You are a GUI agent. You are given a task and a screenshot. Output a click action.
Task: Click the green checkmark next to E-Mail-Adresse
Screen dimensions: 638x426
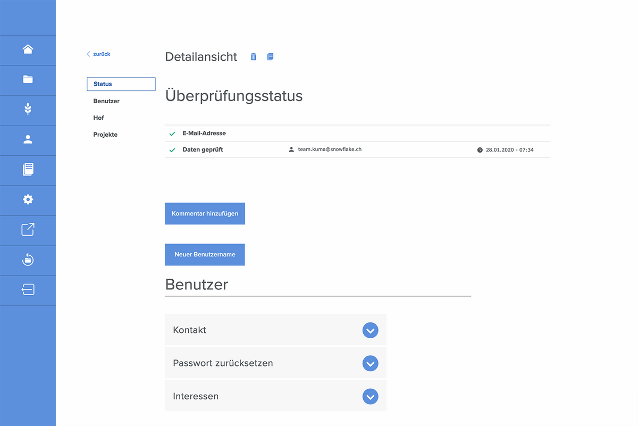(x=172, y=133)
